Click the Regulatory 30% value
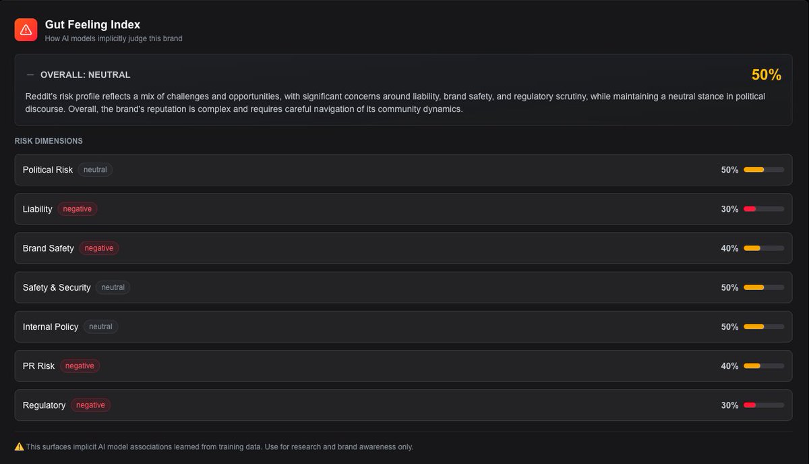Image resolution: width=809 pixels, height=464 pixels. pos(729,405)
